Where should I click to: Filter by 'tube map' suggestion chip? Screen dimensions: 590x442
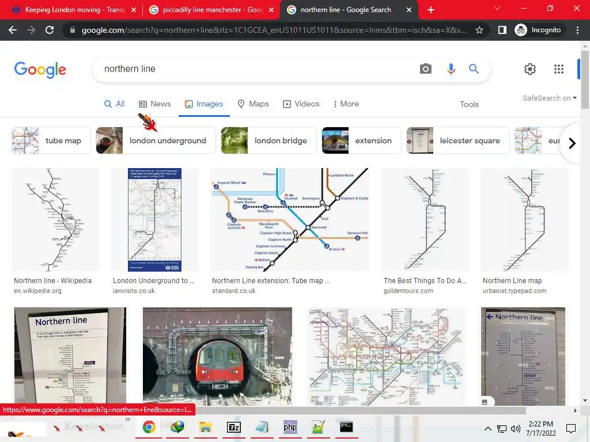51,140
